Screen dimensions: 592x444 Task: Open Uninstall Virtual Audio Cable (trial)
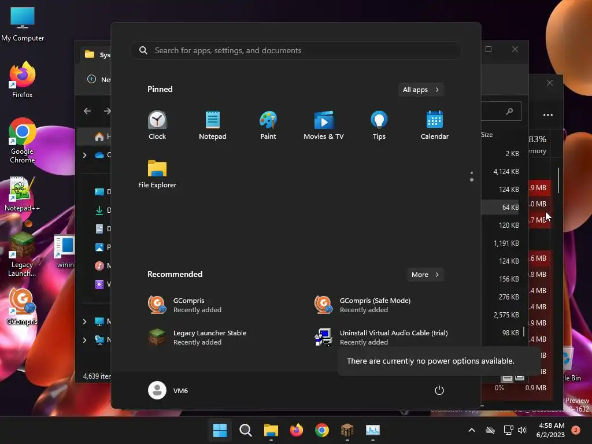(x=382, y=337)
